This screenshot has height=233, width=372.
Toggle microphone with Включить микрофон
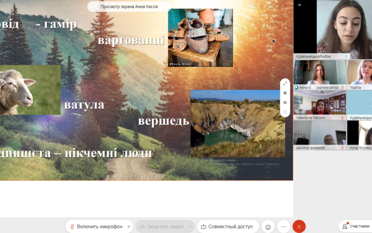95,226
